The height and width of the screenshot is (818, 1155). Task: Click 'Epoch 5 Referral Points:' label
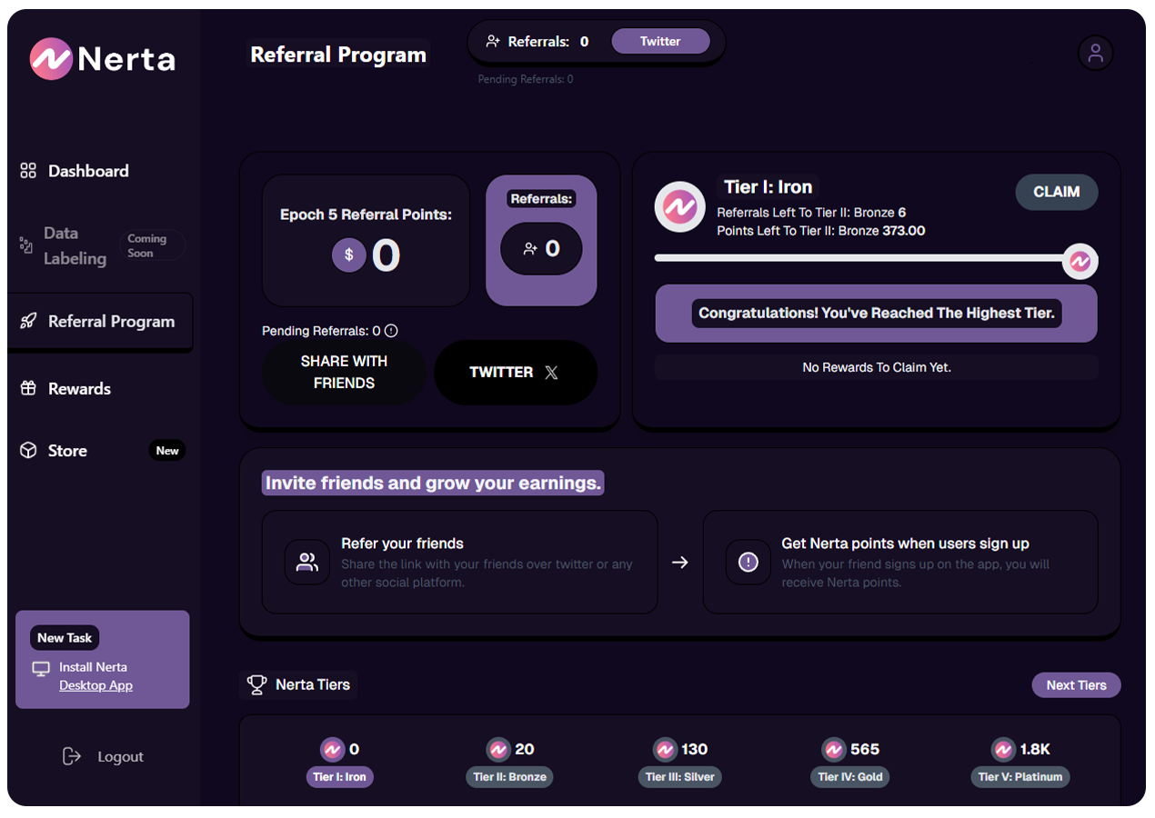point(366,214)
